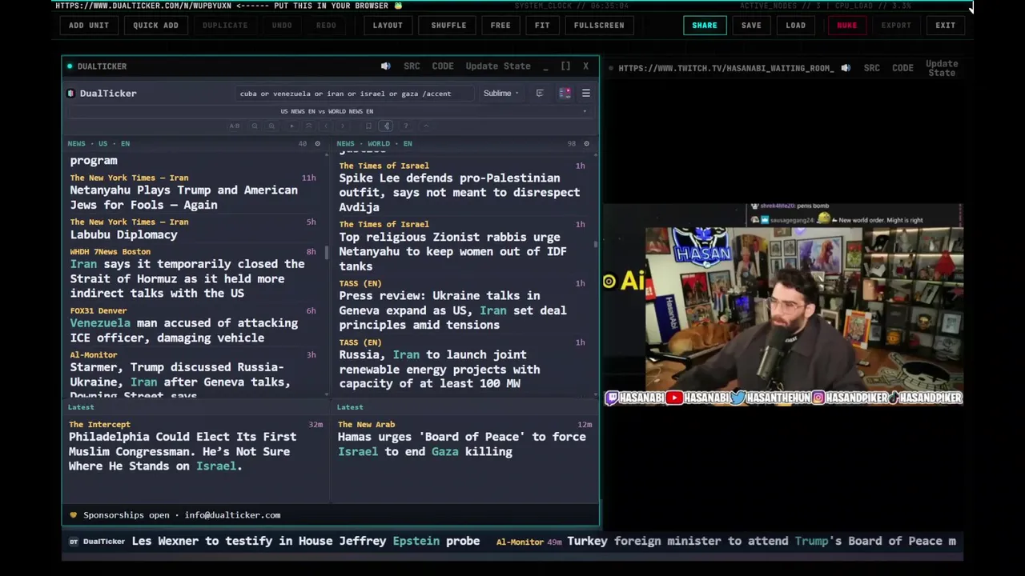Click CODE in DualTicker panel header
Viewport: 1025px width, 576px height.
443,66
